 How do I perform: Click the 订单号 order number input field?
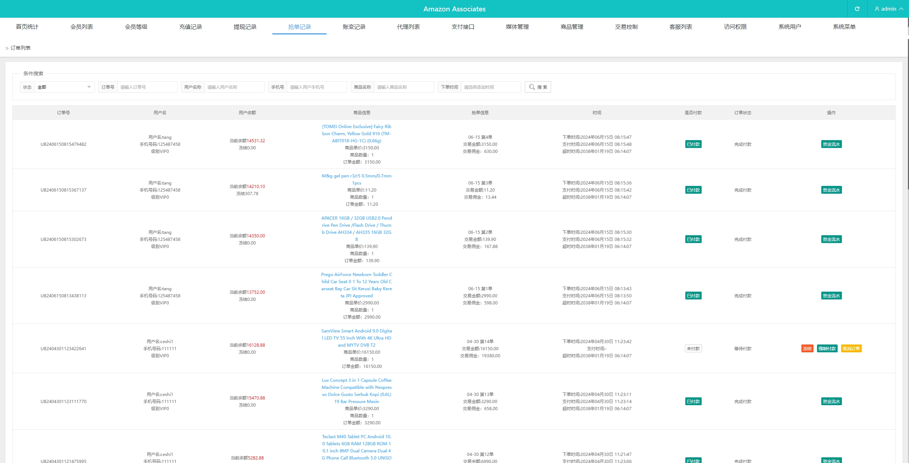click(x=147, y=87)
